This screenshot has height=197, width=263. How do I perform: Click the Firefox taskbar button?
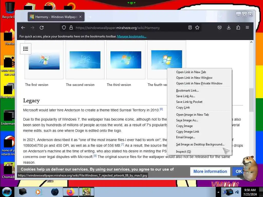(x=71, y=192)
